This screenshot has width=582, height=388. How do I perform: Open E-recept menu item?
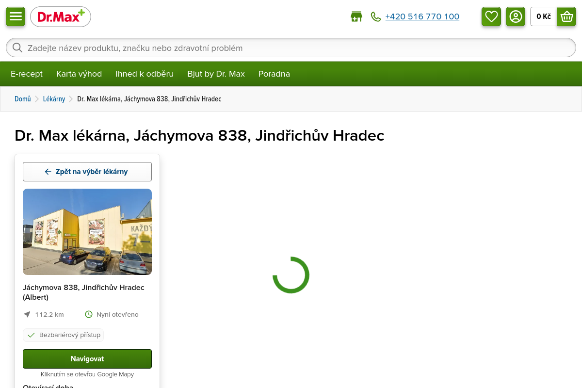click(27, 74)
